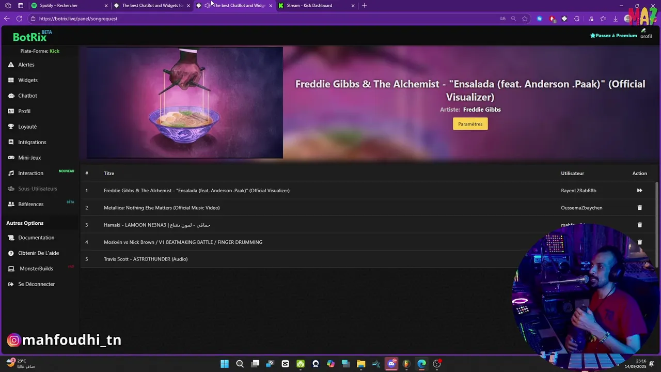The image size is (661, 372).
Task: Click the Références people icon
Action: pyautogui.click(x=11, y=204)
